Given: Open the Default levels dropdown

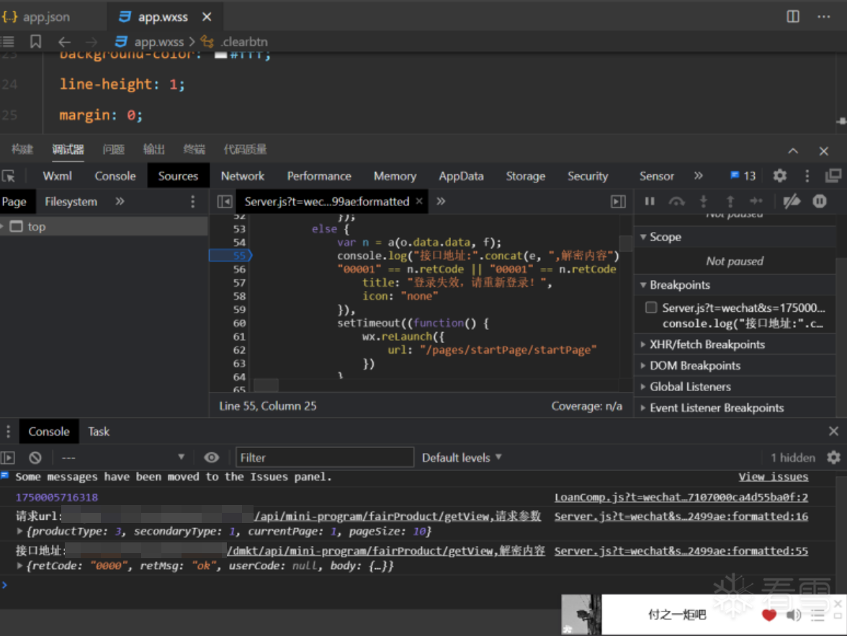Looking at the screenshot, I should click(462, 457).
